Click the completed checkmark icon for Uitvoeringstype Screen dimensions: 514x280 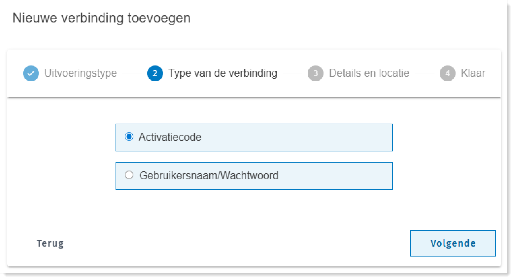(31, 73)
